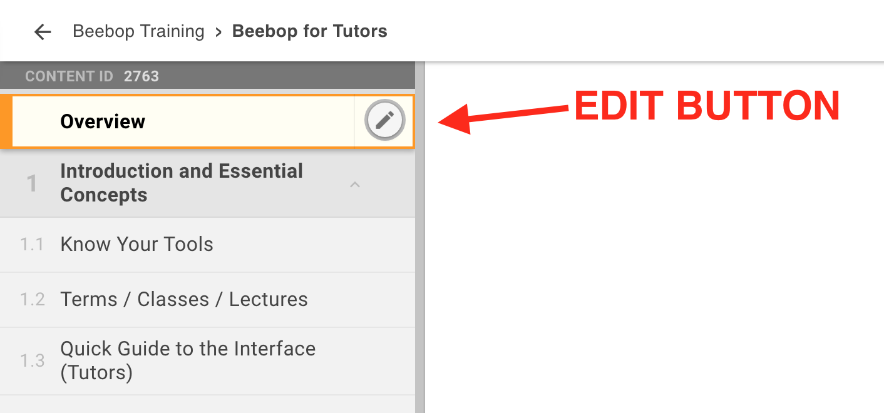Collapse the Introduction and Essential Concepts section chevron

coord(355,184)
